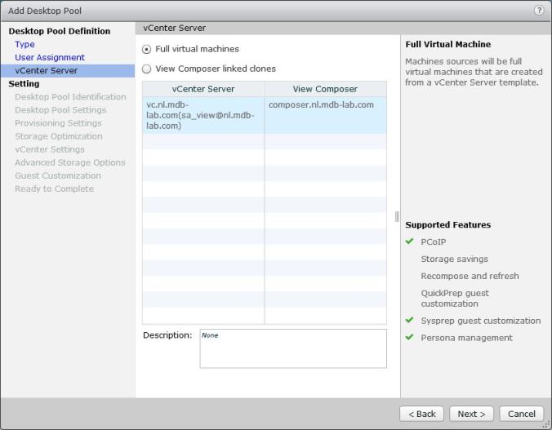Select the vc.nl.mdb-lab.com server row
This screenshot has height=430, width=552.
pos(203,115)
